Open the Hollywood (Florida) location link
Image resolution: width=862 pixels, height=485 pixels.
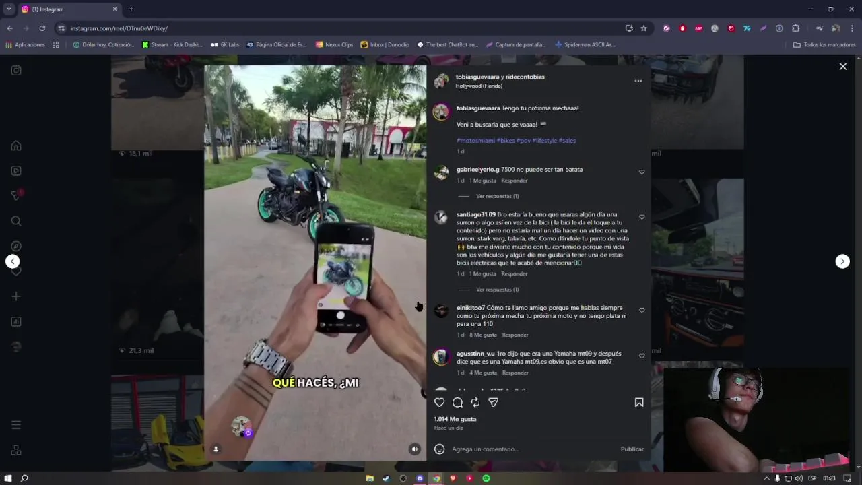479,86
